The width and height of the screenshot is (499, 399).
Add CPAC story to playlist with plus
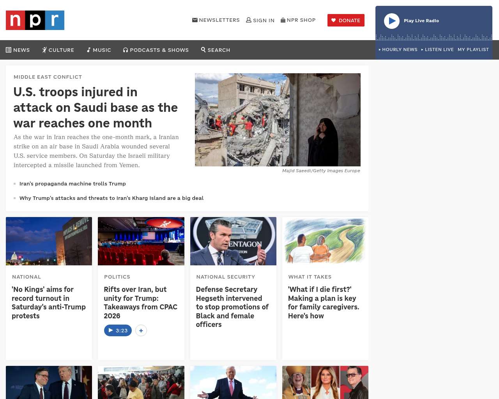click(x=141, y=330)
